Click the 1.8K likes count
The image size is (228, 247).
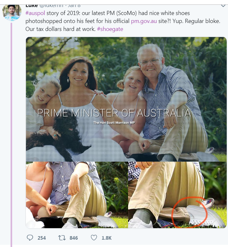click(107, 238)
